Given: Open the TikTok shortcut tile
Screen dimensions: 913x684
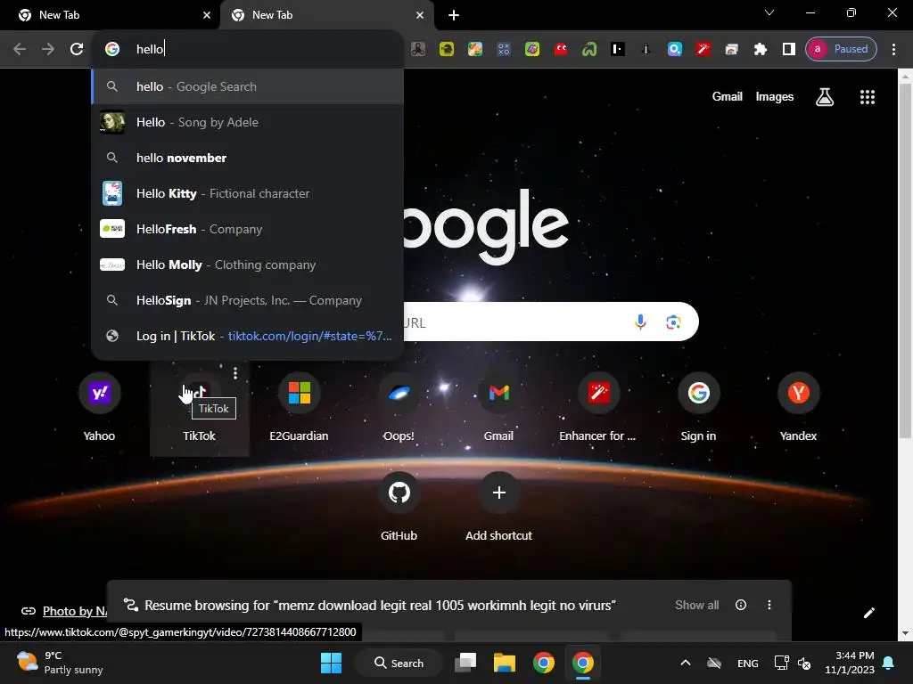Looking at the screenshot, I should click(x=199, y=408).
